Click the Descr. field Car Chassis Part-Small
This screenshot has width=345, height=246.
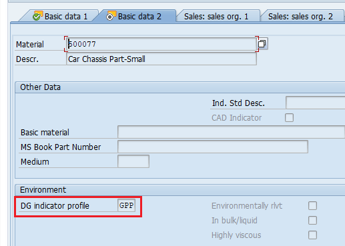point(161,59)
